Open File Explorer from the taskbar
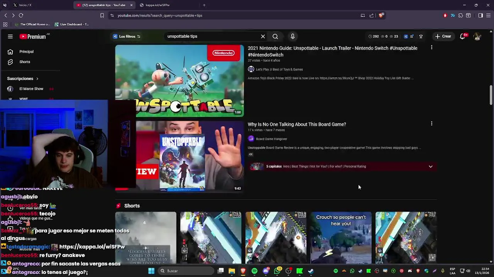This screenshot has height=277, width=494. click(x=232, y=271)
